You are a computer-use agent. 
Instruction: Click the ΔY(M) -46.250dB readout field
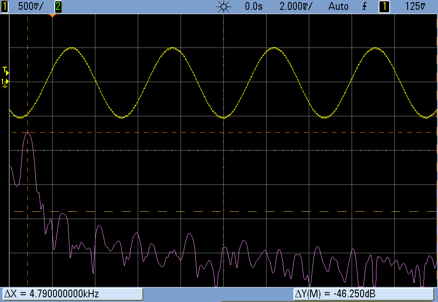point(364,294)
